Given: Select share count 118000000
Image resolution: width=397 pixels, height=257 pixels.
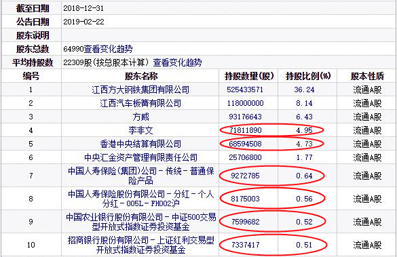Looking at the screenshot, I should 245,103.
